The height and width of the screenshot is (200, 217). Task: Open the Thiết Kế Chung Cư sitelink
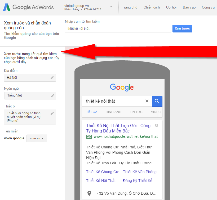pos(102,172)
